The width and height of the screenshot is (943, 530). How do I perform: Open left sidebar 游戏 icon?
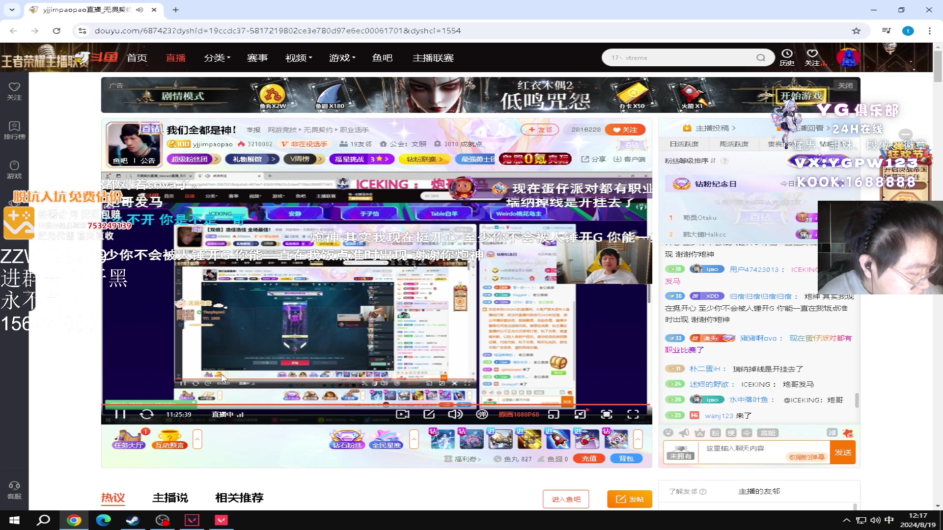pos(14,170)
